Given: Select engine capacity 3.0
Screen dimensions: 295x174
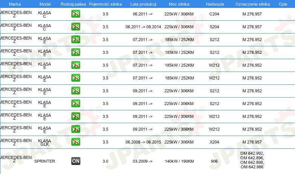Looking at the screenshot, I should pos(105,161).
